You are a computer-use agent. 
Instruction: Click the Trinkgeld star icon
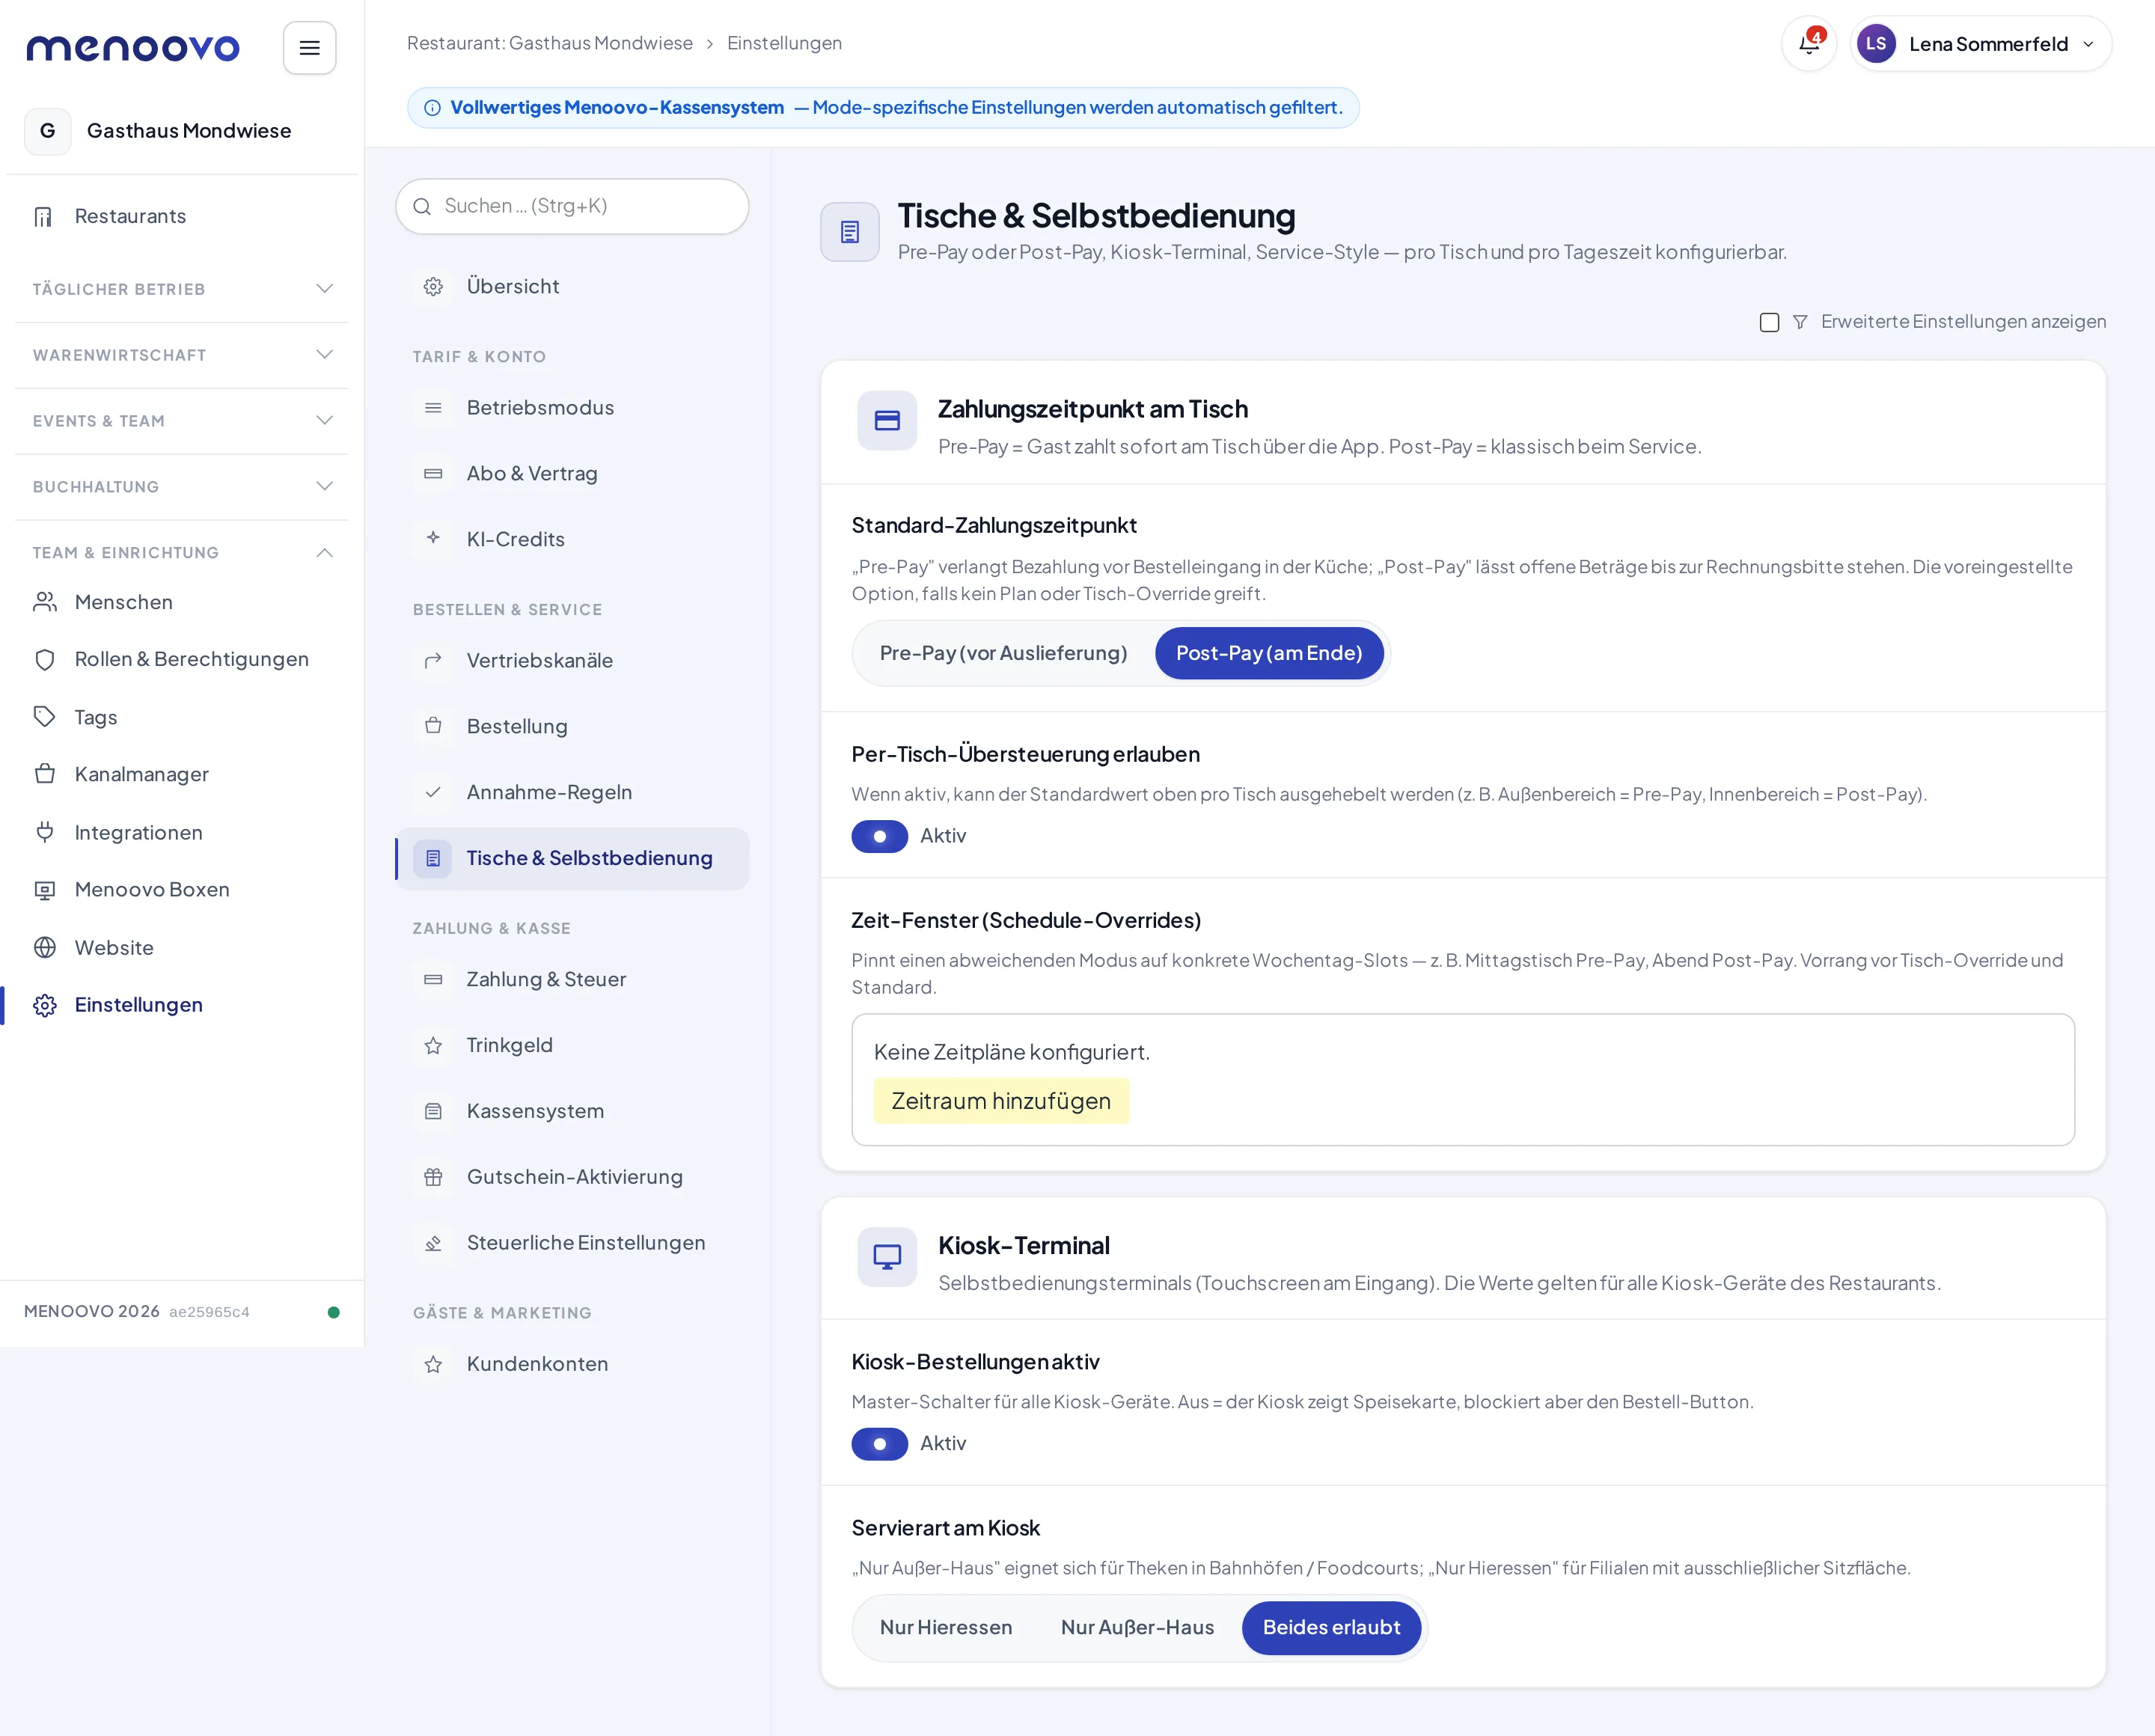click(x=433, y=1045)
